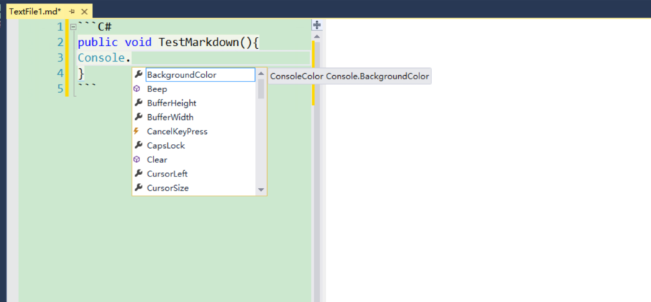Click the wrench icon beside CapsLock
Screen dimensions: 651x302
point(139,145)
